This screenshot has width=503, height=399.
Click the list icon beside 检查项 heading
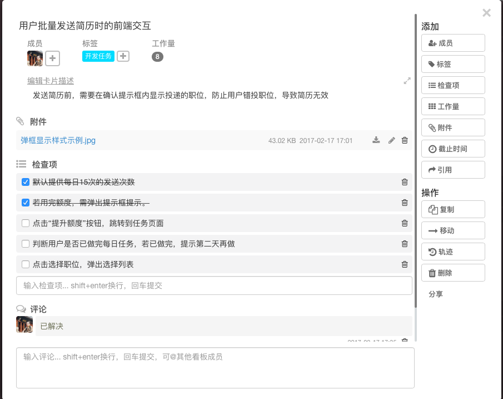[21, 164]
